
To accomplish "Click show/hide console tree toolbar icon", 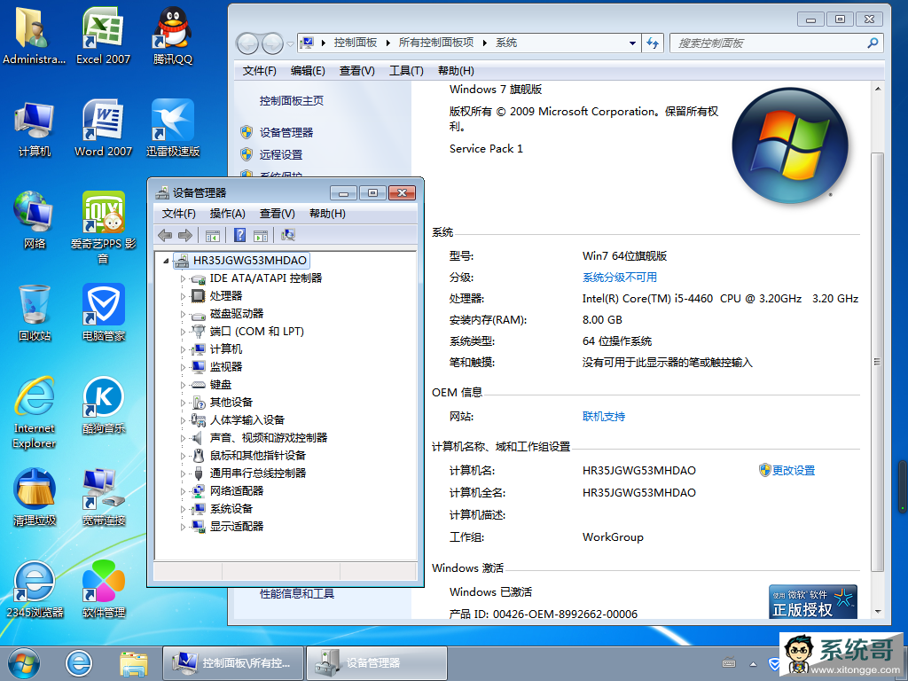I will pos(213,235).
